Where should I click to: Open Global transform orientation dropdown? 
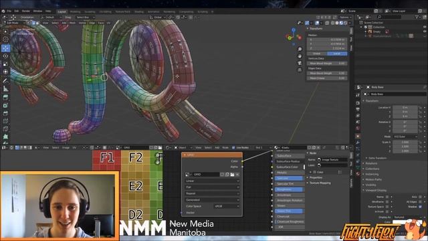[158, 17]
